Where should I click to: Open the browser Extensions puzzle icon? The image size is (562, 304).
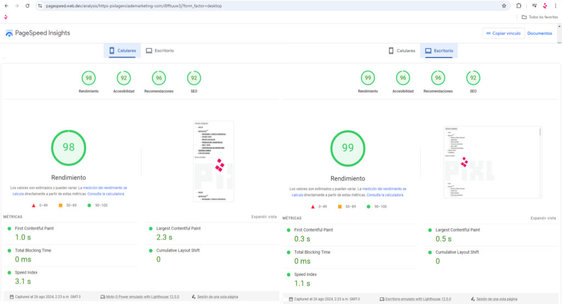coord(519,5)
